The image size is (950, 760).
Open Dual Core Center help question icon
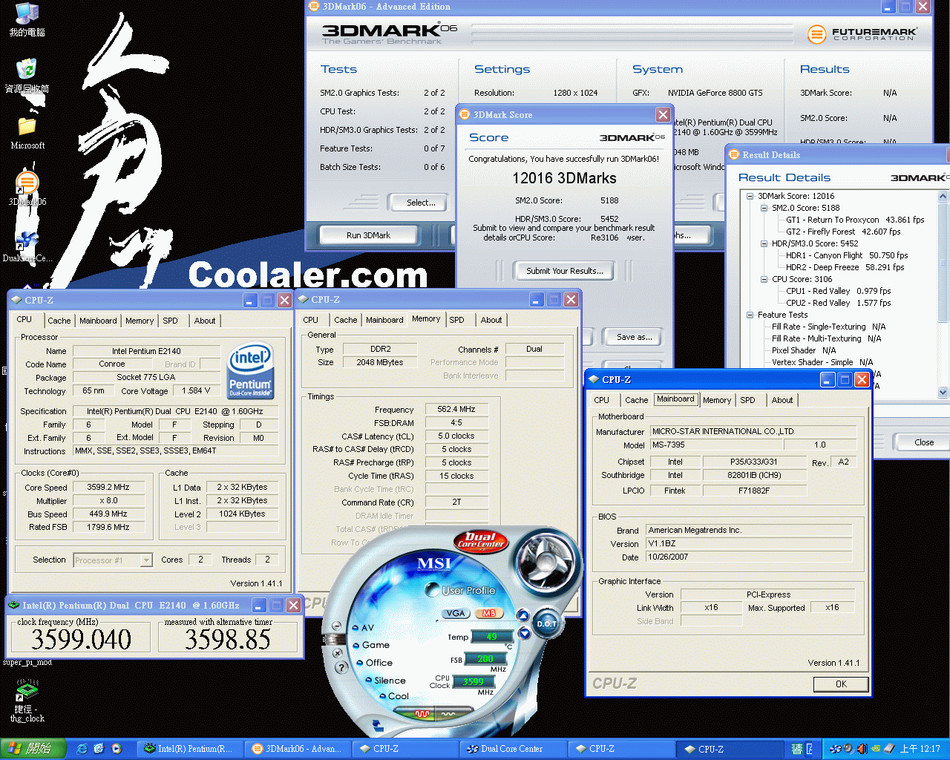342,667
